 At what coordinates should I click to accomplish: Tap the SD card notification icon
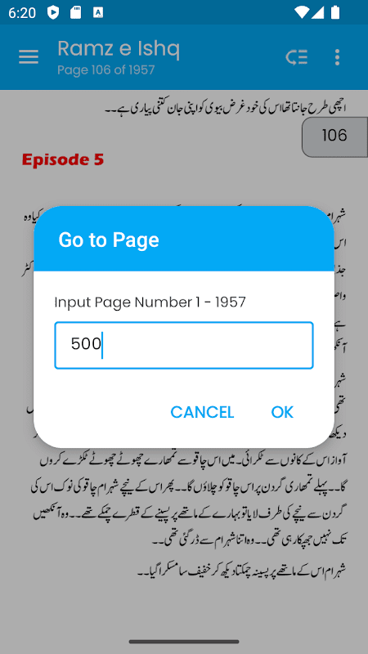(x=75, y=13)
